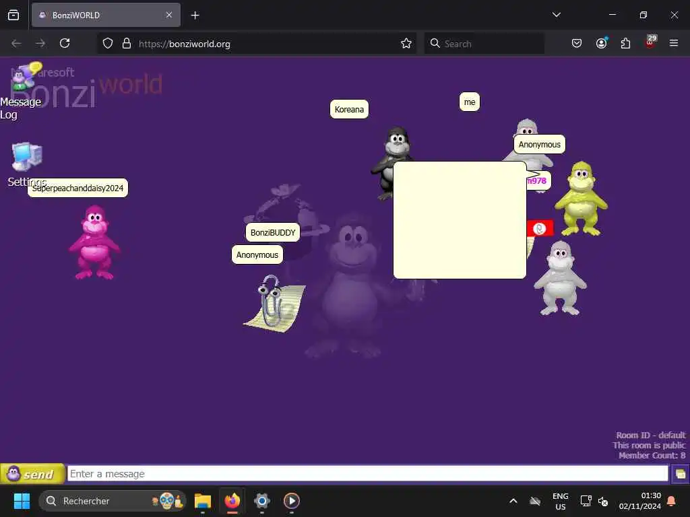The image size is (690, 517).
Task: Click the Superpeachanddaisy2024 name tag
Action: click(x=78, y=188)
